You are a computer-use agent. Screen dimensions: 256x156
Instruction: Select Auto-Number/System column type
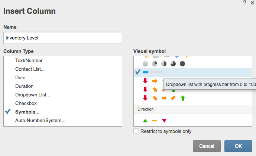[40, 120]
